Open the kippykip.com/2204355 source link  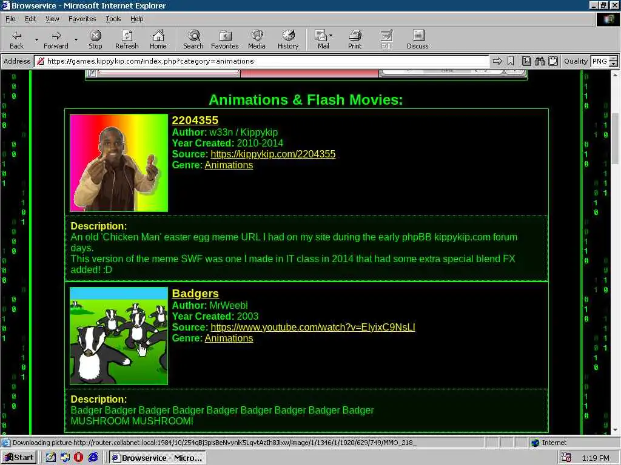tap(273, 154)
